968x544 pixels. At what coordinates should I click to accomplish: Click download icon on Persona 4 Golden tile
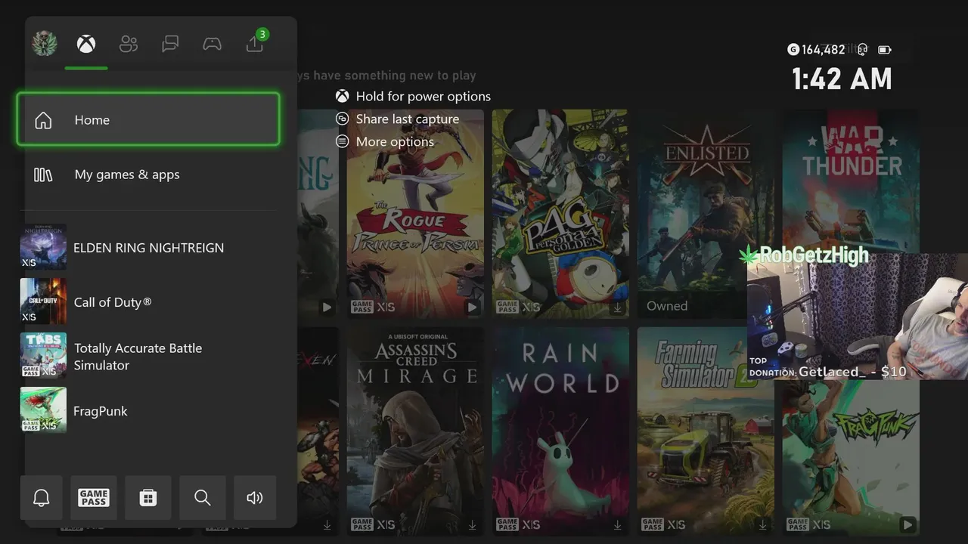(618, 308)
